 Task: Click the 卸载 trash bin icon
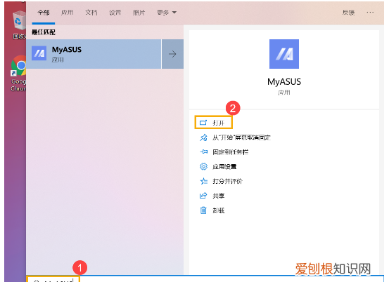[x=203, y=210]
